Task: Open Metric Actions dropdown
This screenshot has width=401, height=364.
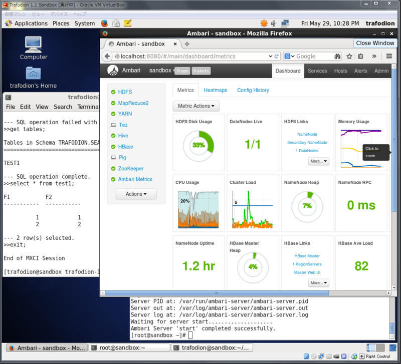Action: tap(196, 106)
